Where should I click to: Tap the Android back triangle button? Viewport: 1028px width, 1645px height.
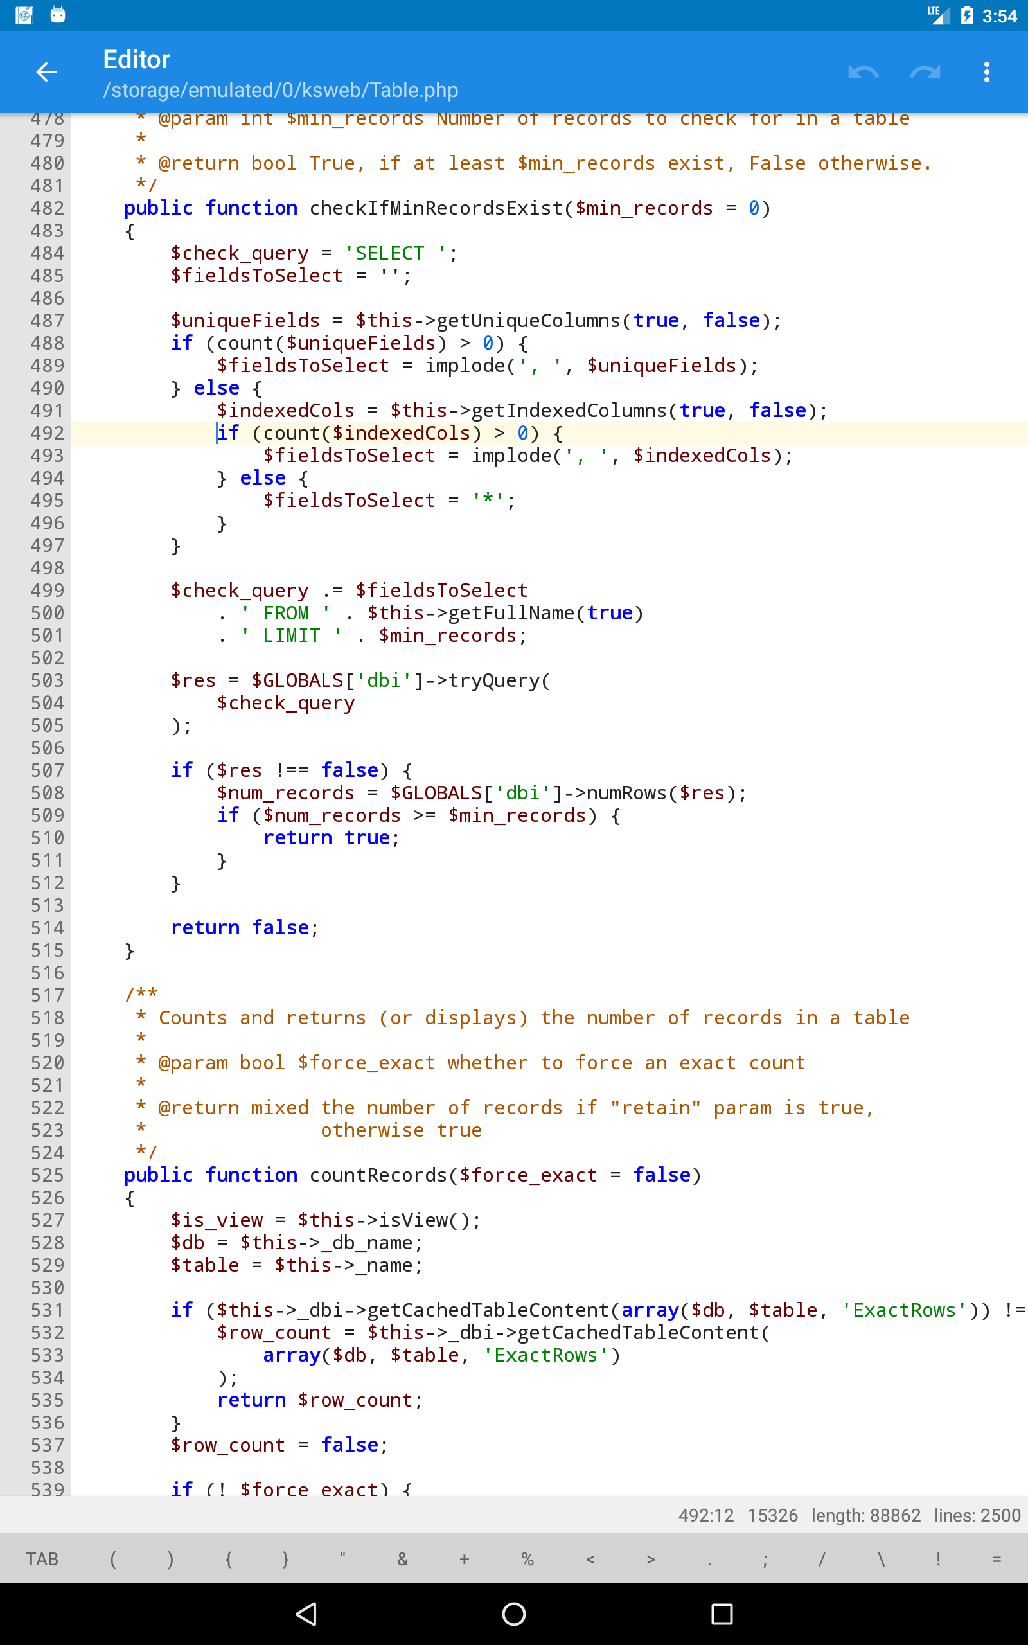pos(306,1614)
